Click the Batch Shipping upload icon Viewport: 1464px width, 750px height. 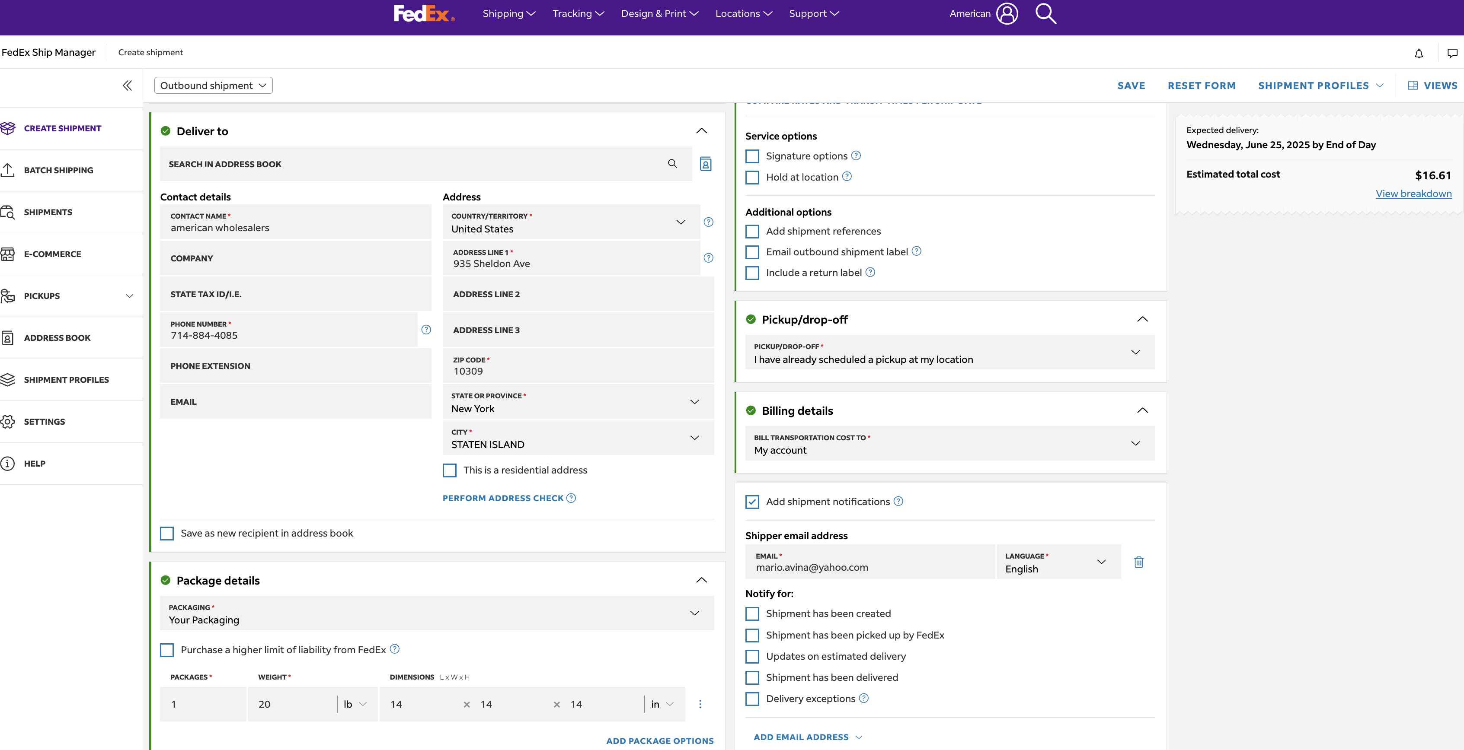click(x=7, y=170)
